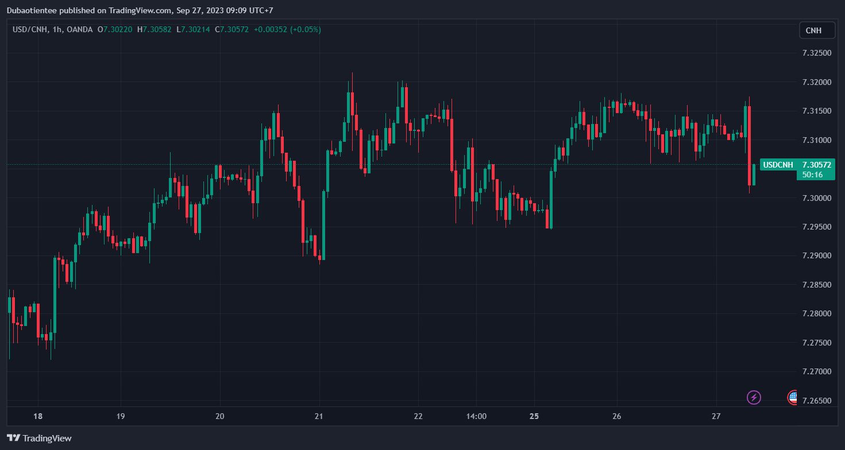Click the 21 date marker on time axis
The height and width of the screenshot is (450, 845).
(x=319, y=416)
